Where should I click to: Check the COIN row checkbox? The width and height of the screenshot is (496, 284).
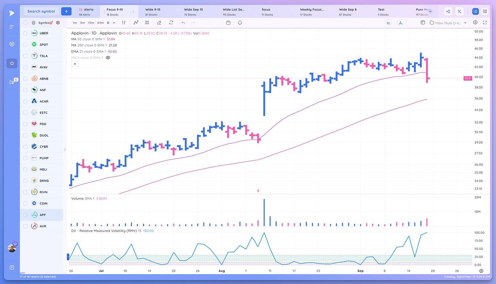(x=25, y=203)
